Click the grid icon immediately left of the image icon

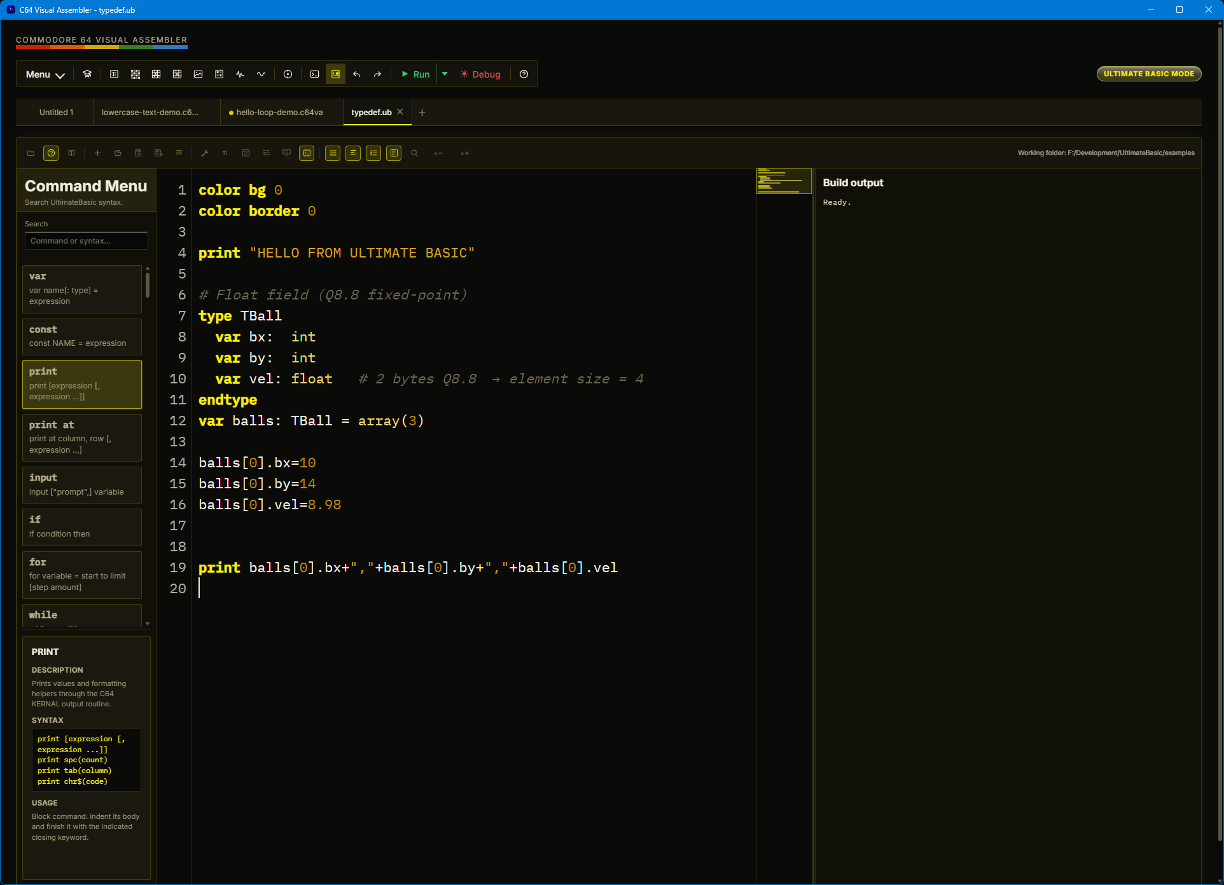click(177, 74)
